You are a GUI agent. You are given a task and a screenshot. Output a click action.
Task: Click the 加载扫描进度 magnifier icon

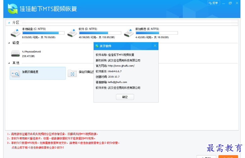click(x=15, y=73)
